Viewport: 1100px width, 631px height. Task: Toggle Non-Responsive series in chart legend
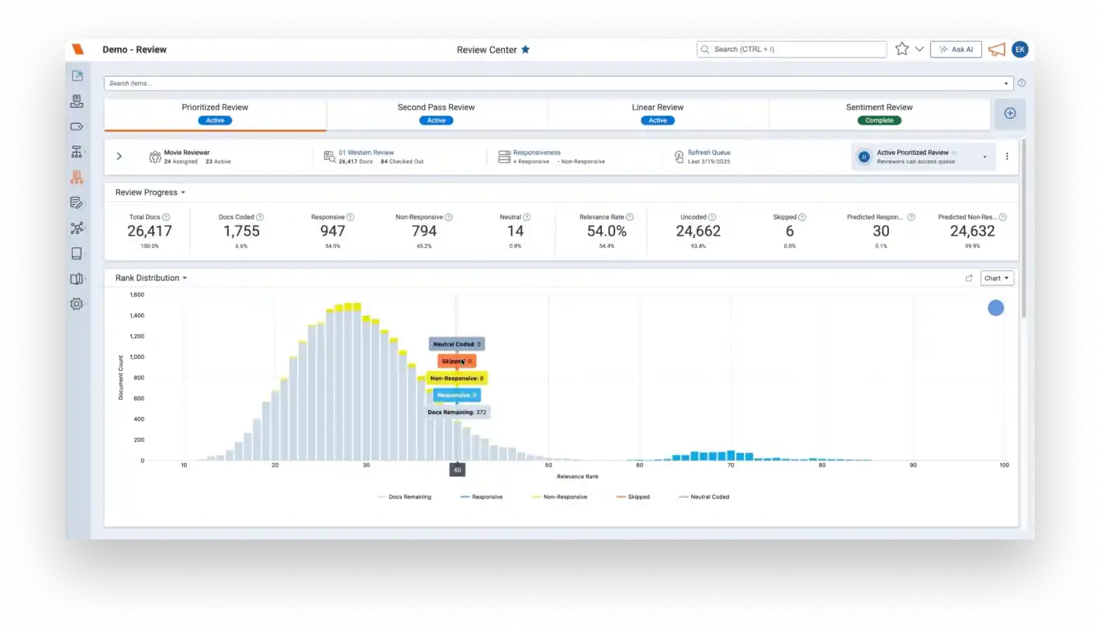(x=559, y=497)
